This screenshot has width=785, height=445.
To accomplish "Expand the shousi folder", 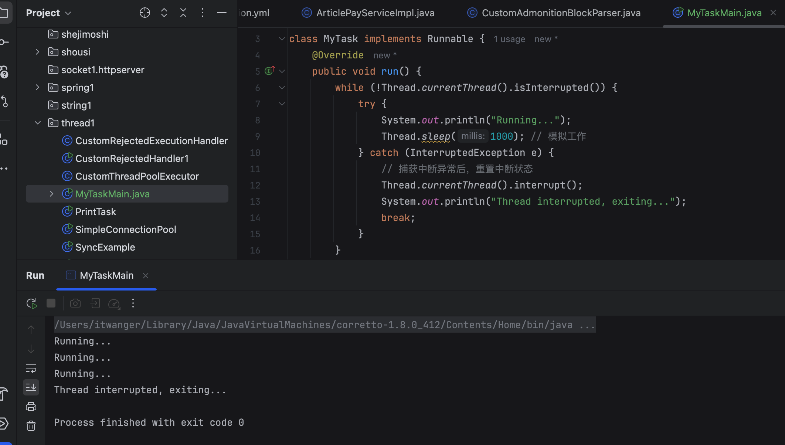I will [37, 52].
